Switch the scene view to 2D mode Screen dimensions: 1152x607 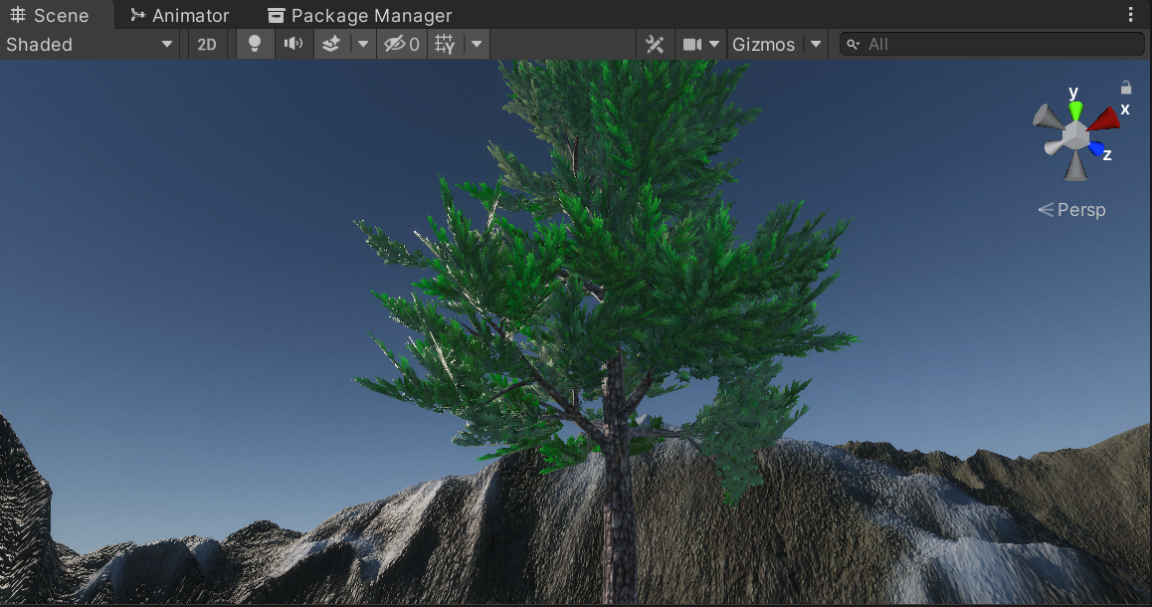[x=207, y=44]
